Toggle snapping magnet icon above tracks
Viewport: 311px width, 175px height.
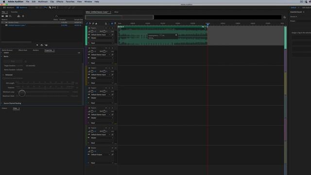pos(112,23)
